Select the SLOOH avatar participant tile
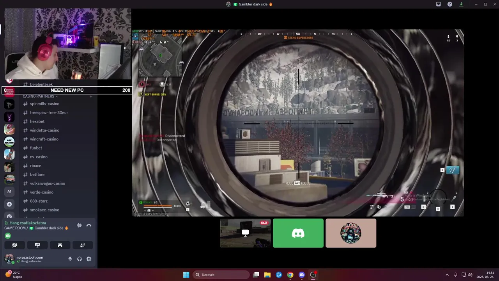 coord(351,233)
